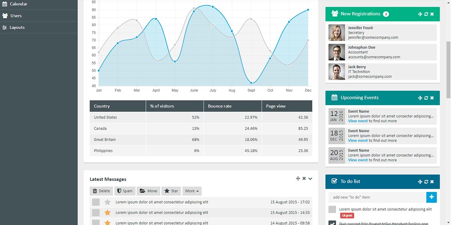
Task: Uncheck the completed strikethrough to-do item
Action: (x=332, y=223)
